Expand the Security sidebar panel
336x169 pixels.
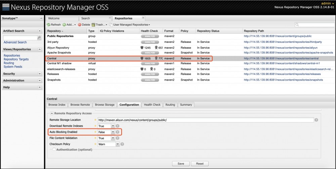coord(40,74)
